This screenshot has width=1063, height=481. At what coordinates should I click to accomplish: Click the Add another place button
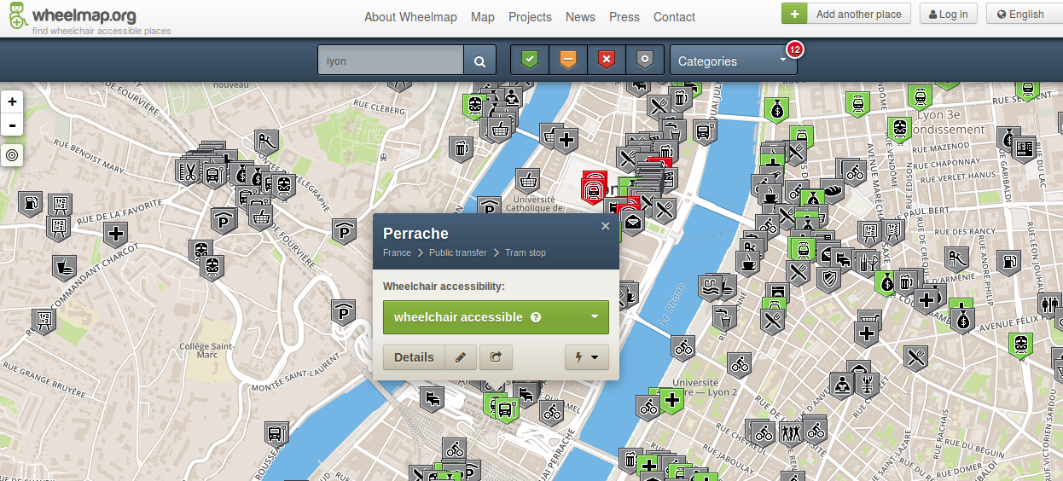click(x=845, y=14)
